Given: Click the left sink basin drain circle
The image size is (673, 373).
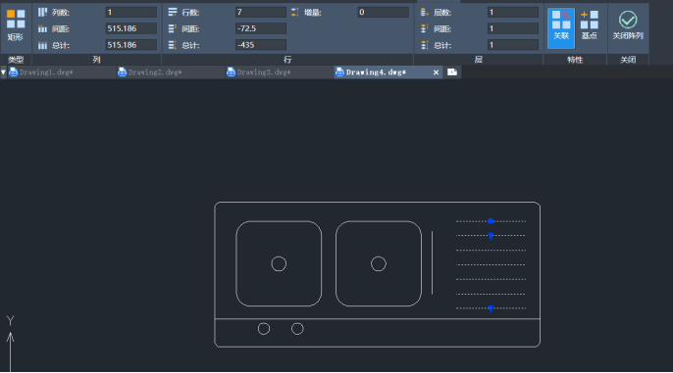Looking at the screenshot, I should [x=279, y=263].
